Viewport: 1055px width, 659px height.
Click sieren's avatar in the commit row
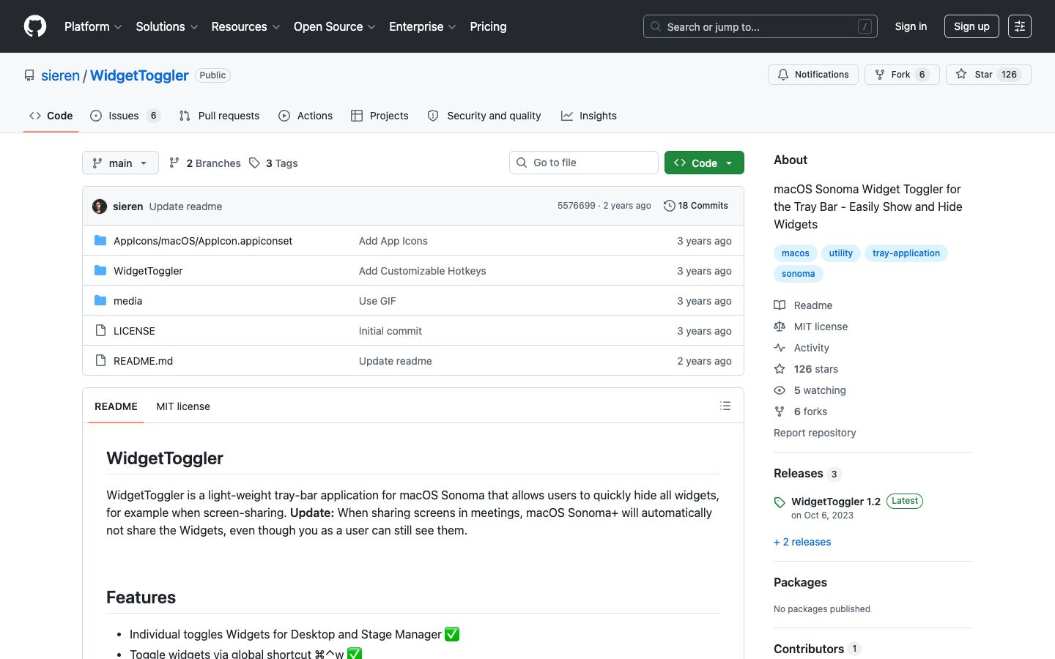pyautogui.click(x=100, y=206)
